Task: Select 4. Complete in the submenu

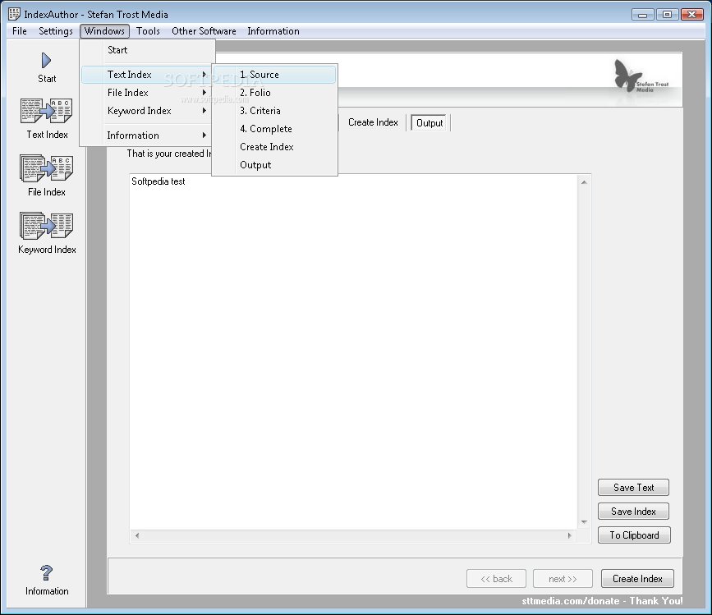Action: (275, 129)
